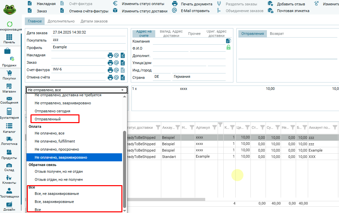This screenshot has height=213, width=339.
Task: Click the copy address icon beside Компания
Action: click(228, 41)
